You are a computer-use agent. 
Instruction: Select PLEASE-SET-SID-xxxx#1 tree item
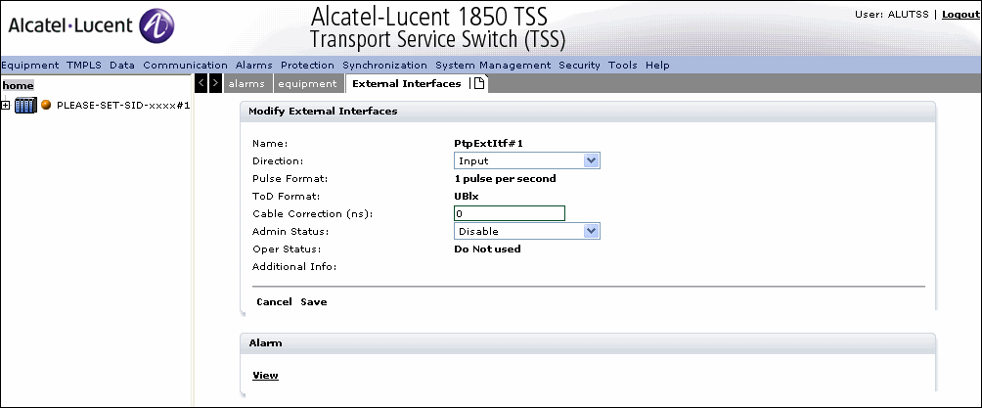pyautogui.click(x=123, y=106)
